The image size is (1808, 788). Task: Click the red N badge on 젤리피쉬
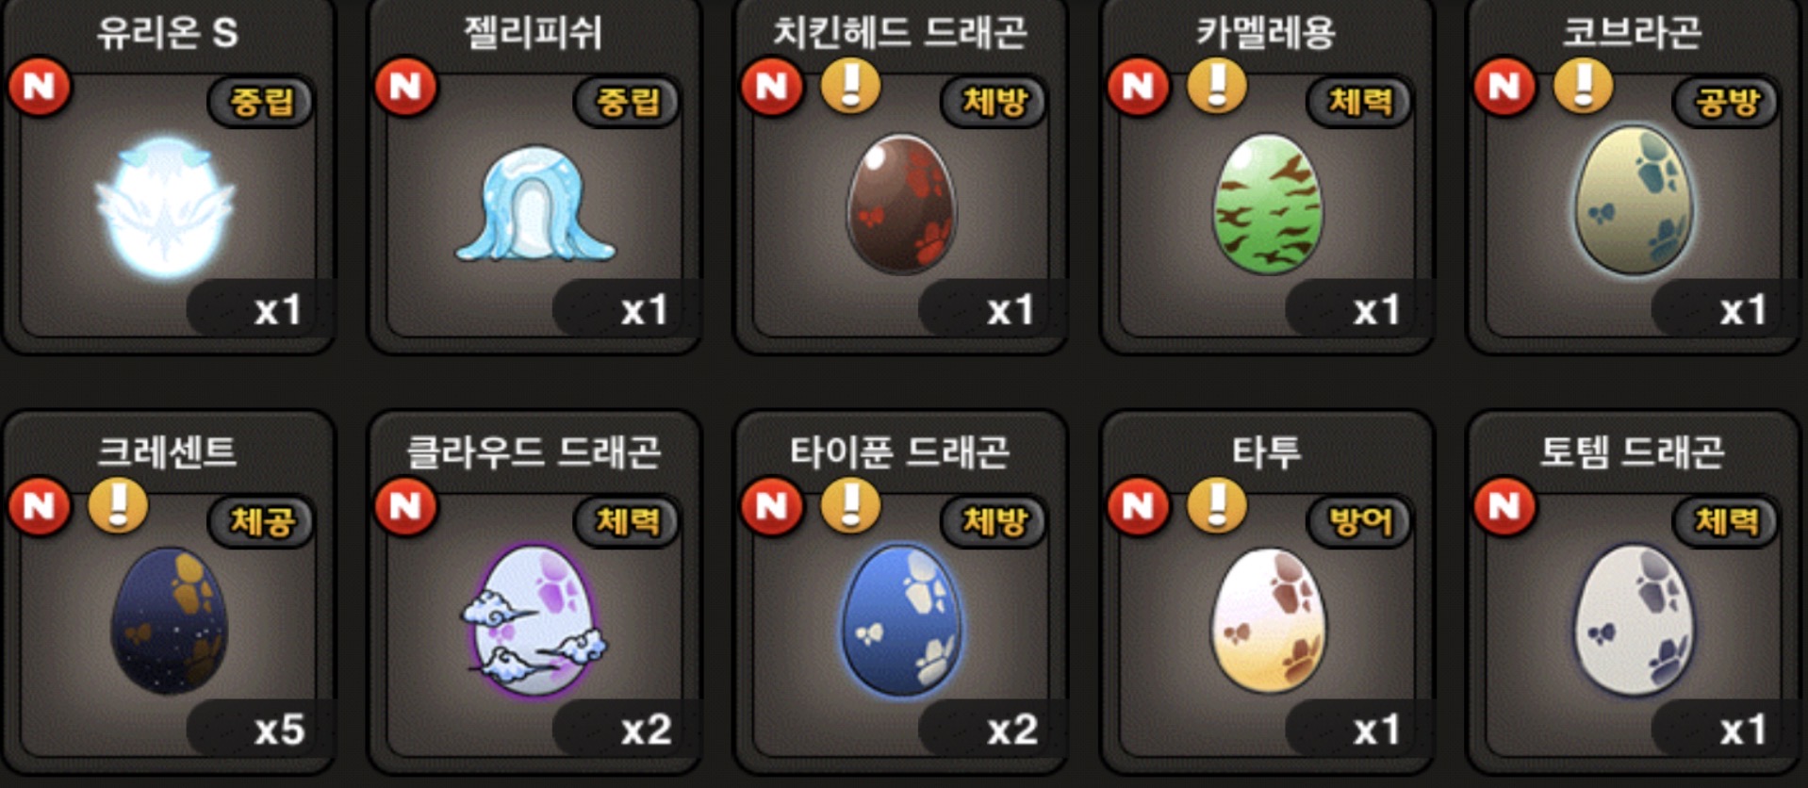pos(405,87)
